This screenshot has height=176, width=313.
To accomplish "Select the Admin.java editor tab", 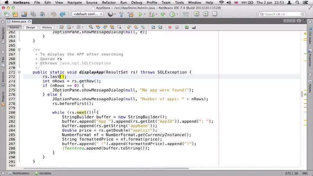I will click(19, 21).
